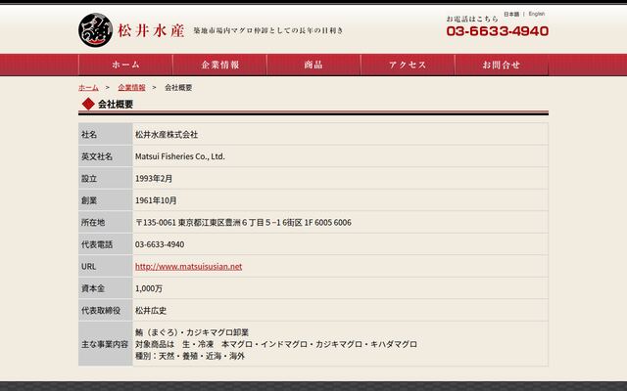Click the 対象商品は line of business details

point(276,344)
